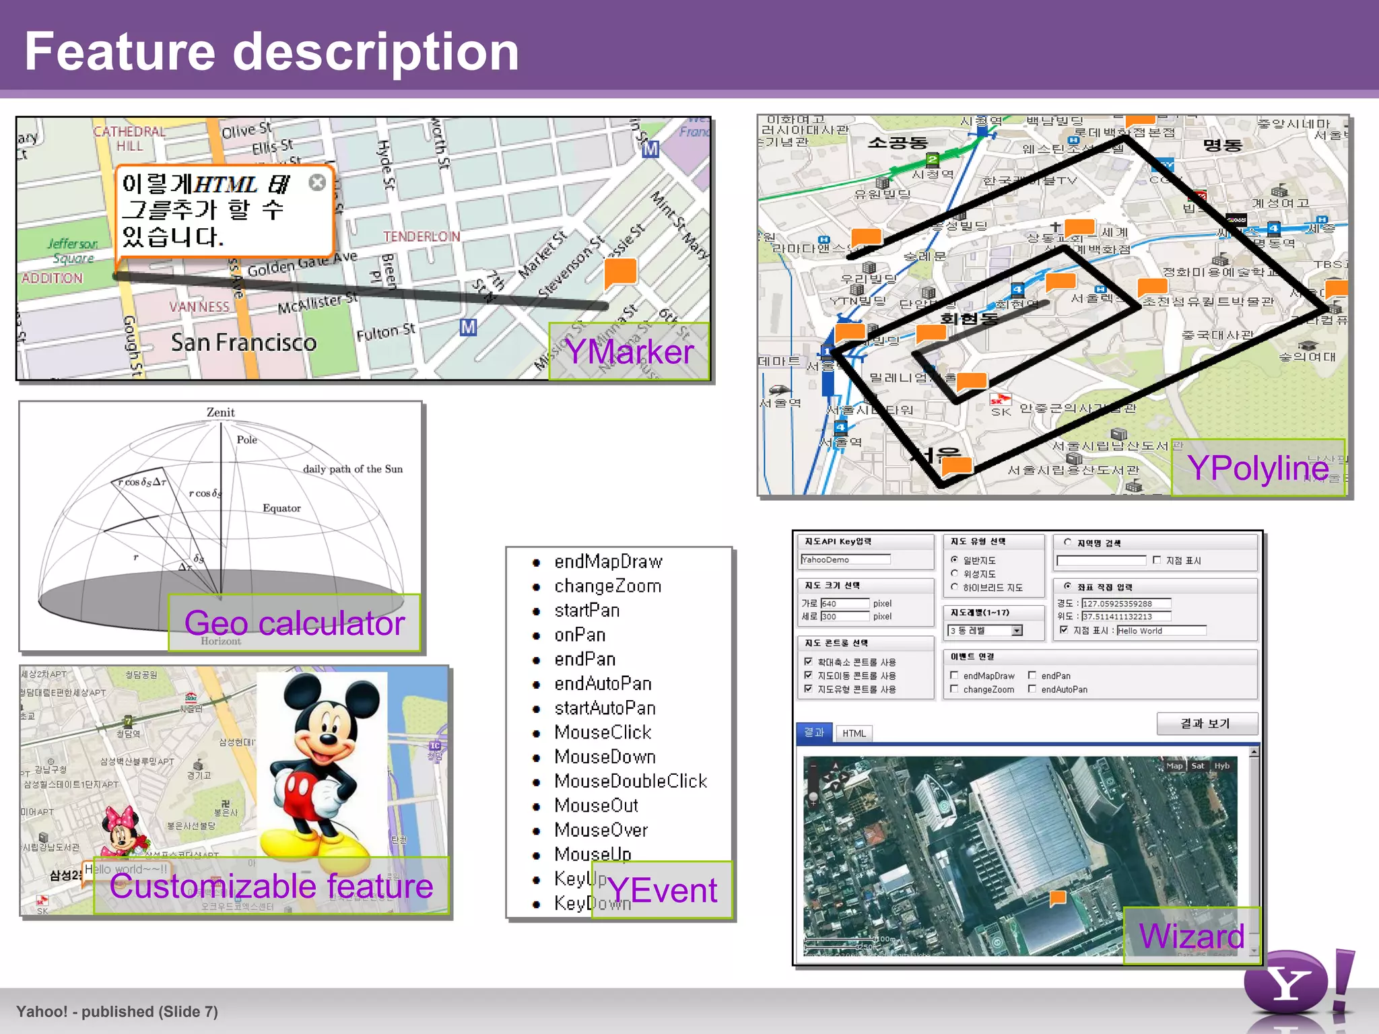Screen dimensions: 1379x1034
Task: Click the 경도 longitude input field
Action: [x=1126, y=603]
